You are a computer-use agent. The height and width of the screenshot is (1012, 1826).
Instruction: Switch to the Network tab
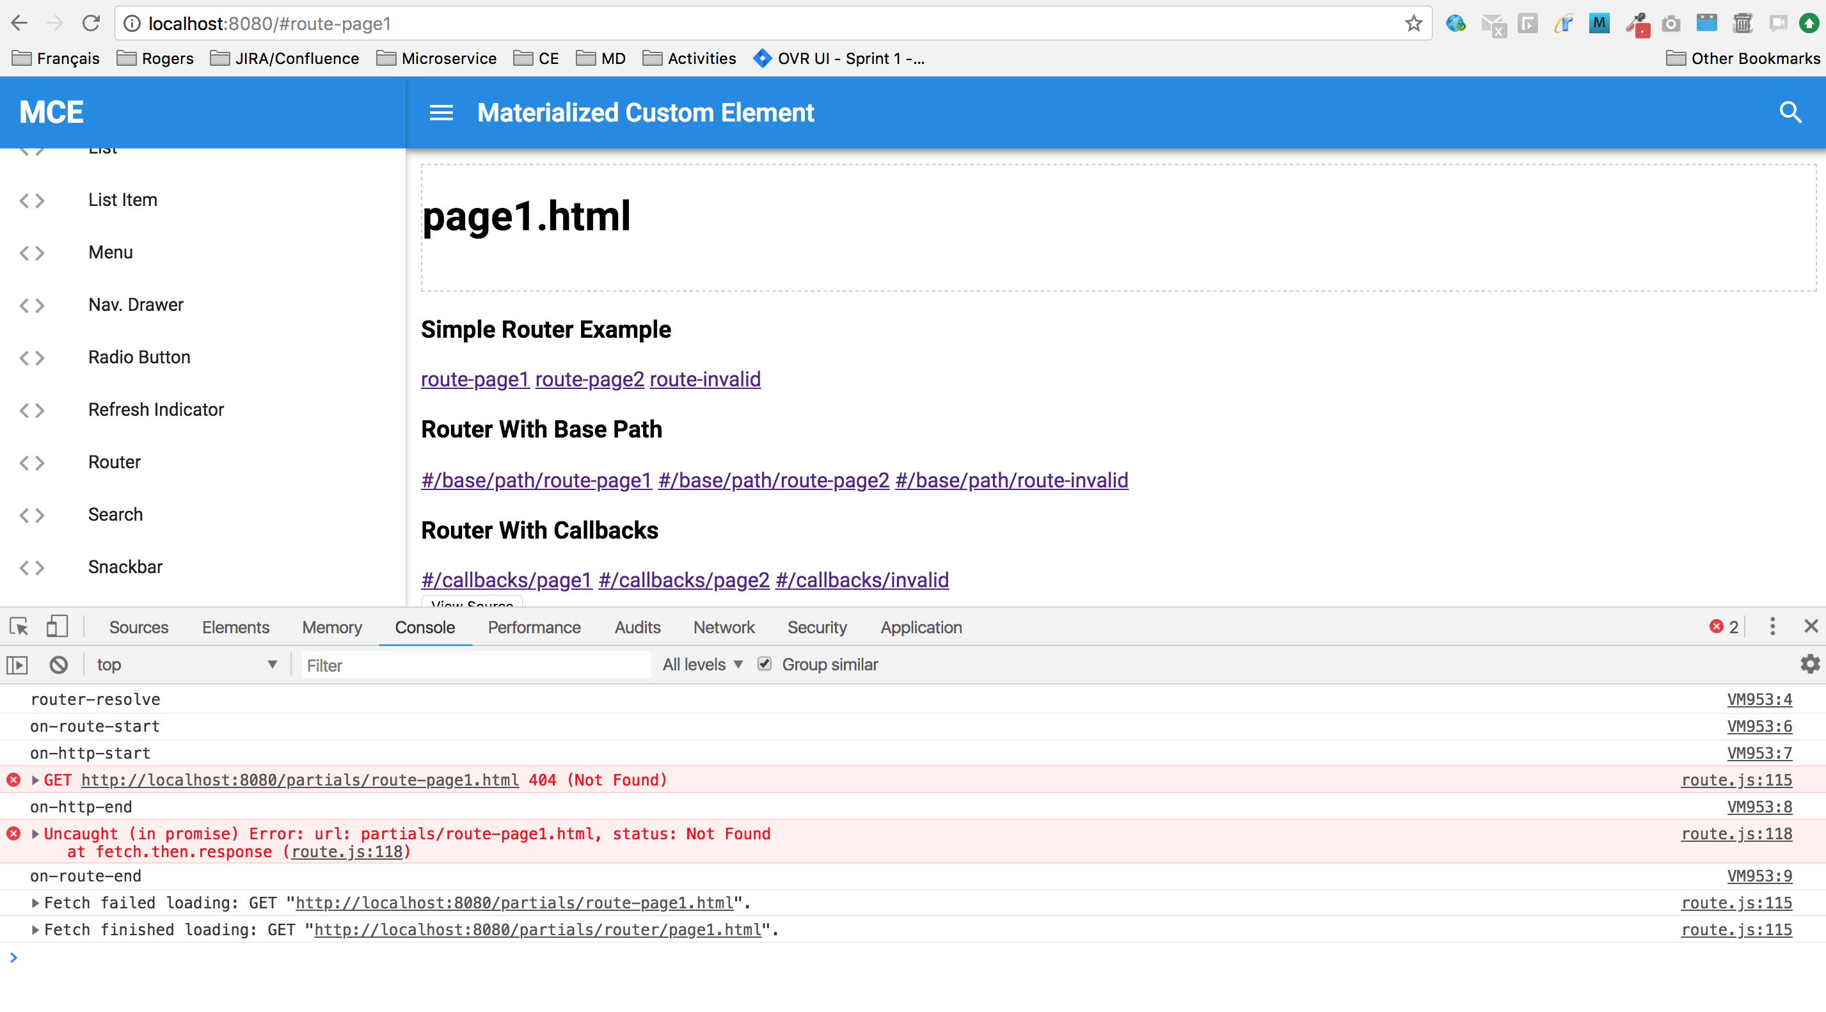[723, 627]
